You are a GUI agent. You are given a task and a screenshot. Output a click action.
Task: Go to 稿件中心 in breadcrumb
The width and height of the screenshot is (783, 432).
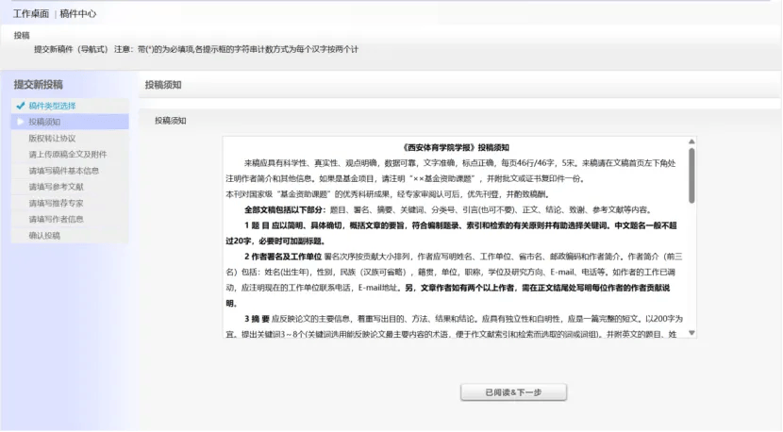77,14
